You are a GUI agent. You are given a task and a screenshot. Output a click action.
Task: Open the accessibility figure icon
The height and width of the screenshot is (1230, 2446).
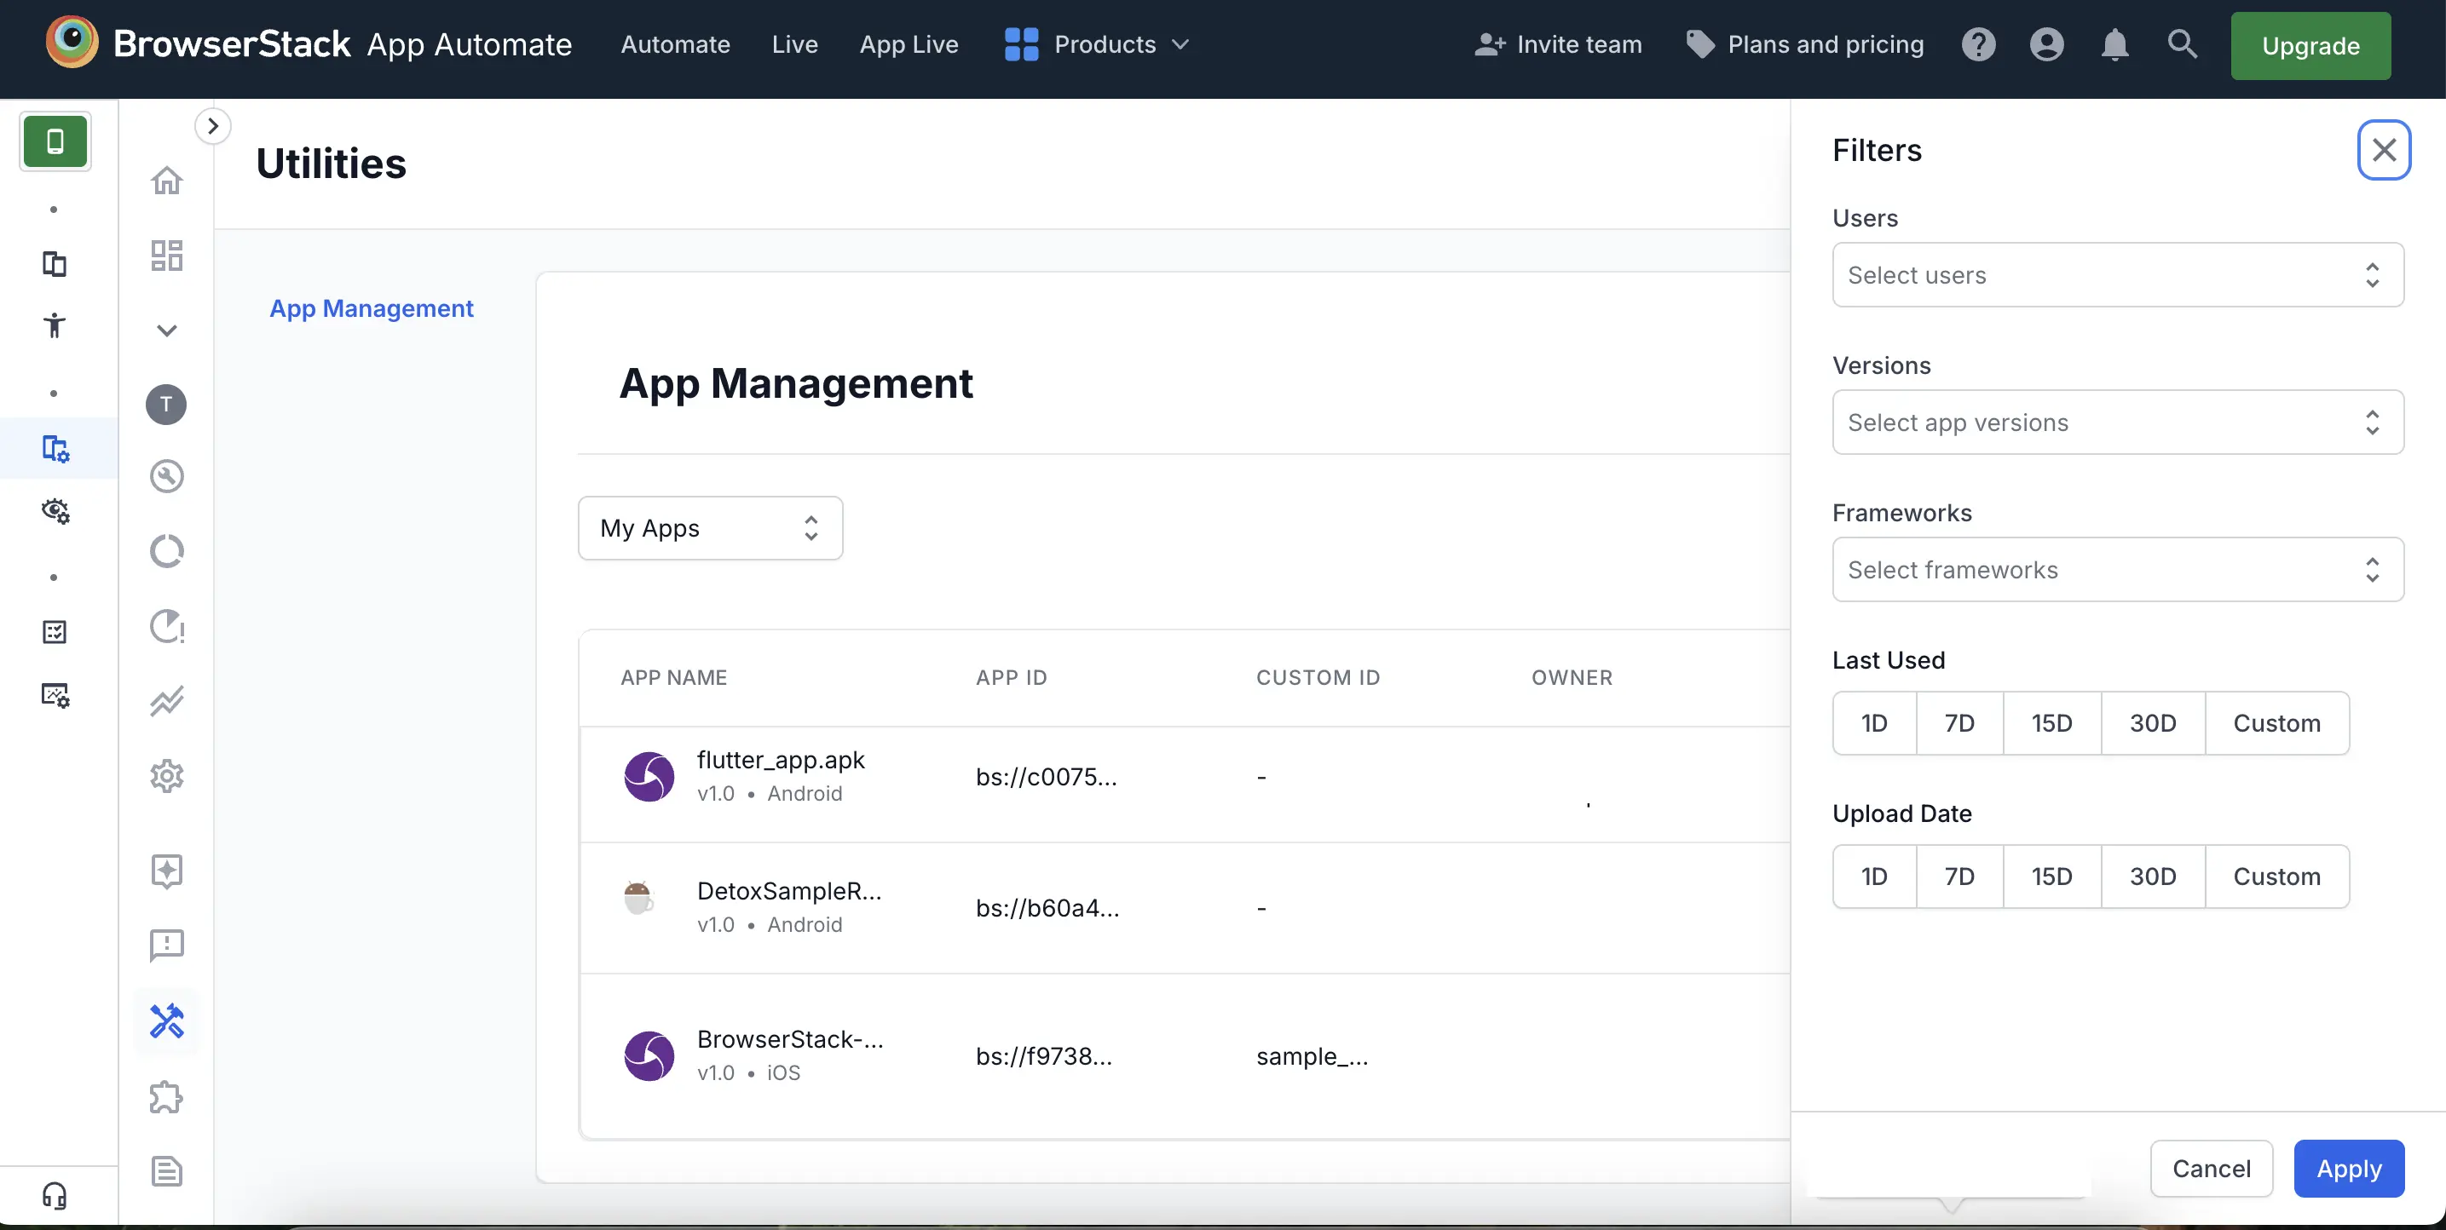click(55, 325)
